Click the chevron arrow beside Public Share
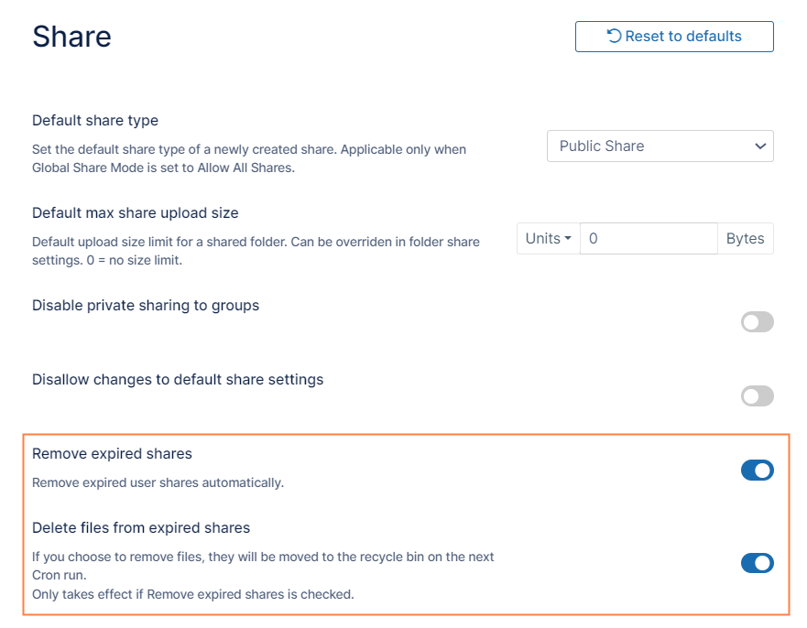Image resolution: width=807 pixels, height=628 pixels. tap(759, 146)
